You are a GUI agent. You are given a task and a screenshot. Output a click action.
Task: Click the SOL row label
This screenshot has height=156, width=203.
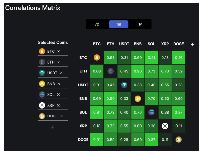83,112
